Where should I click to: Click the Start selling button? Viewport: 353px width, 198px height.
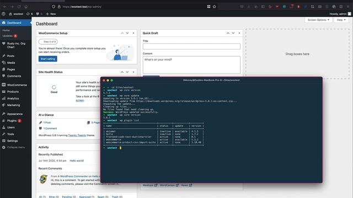pos(48,59)
